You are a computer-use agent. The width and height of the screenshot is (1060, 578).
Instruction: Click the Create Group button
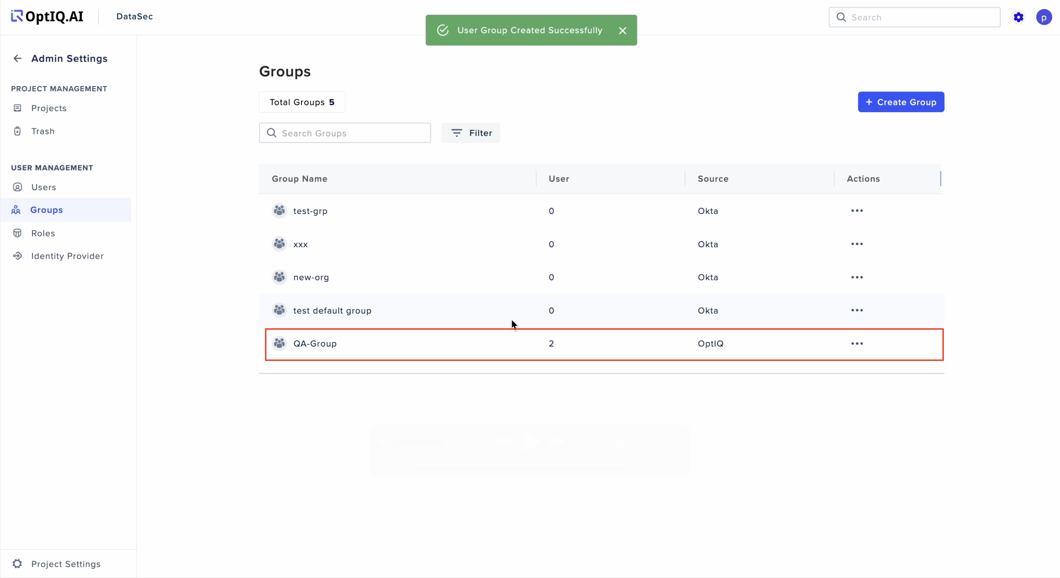(x=901, y=102)
